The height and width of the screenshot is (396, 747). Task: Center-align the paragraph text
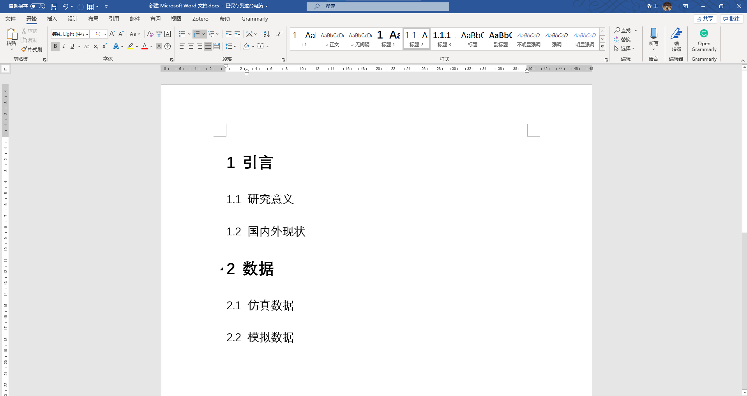(191, 46)
